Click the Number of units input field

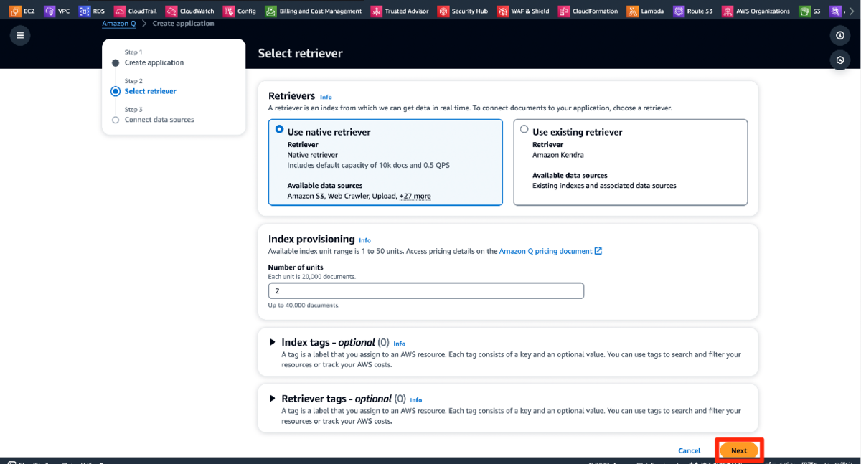tap(426, 291)
